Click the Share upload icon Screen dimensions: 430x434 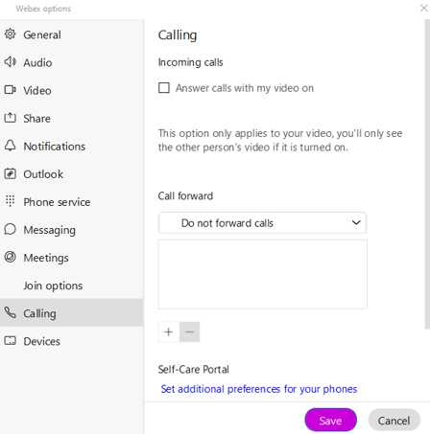click(x=10, y=118)
